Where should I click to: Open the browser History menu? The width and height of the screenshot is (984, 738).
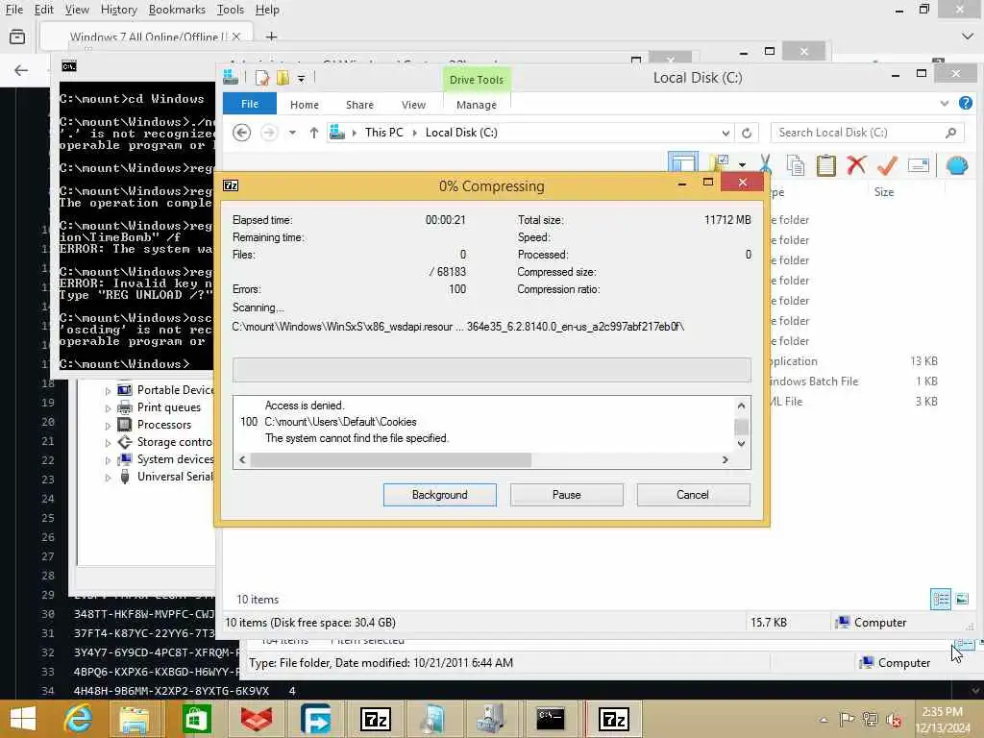tap(118, 10)
